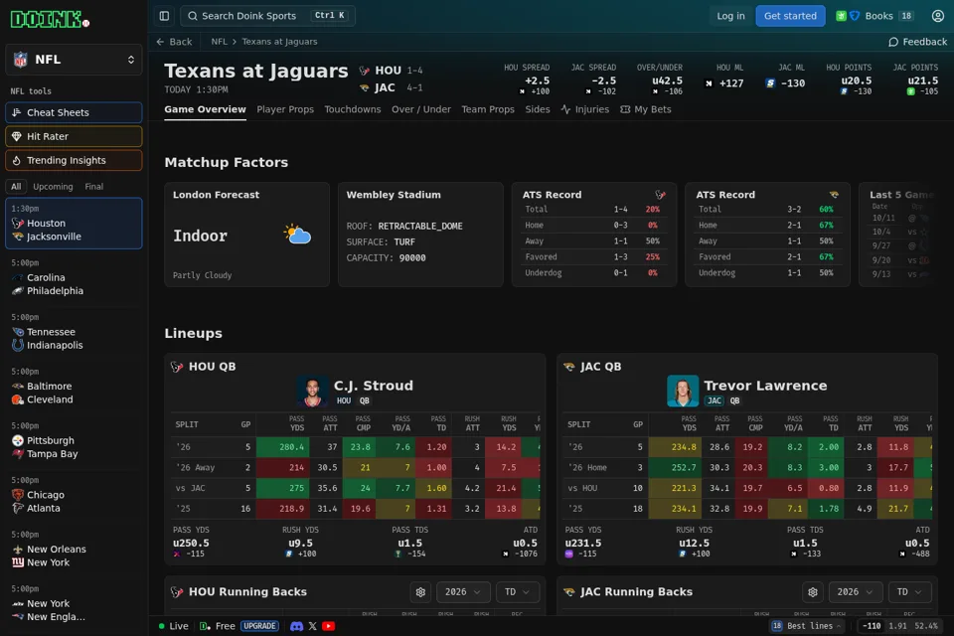Click the partly cloudy weather icon
Viewport: 954px width, 636px height.
pyautogui.click(x=297, y=235)
